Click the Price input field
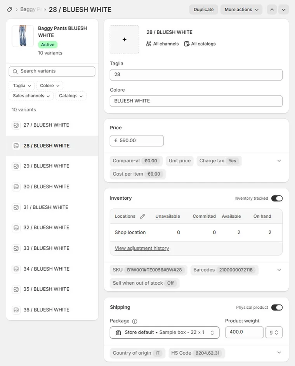295x366 pixels. point(137,141)
